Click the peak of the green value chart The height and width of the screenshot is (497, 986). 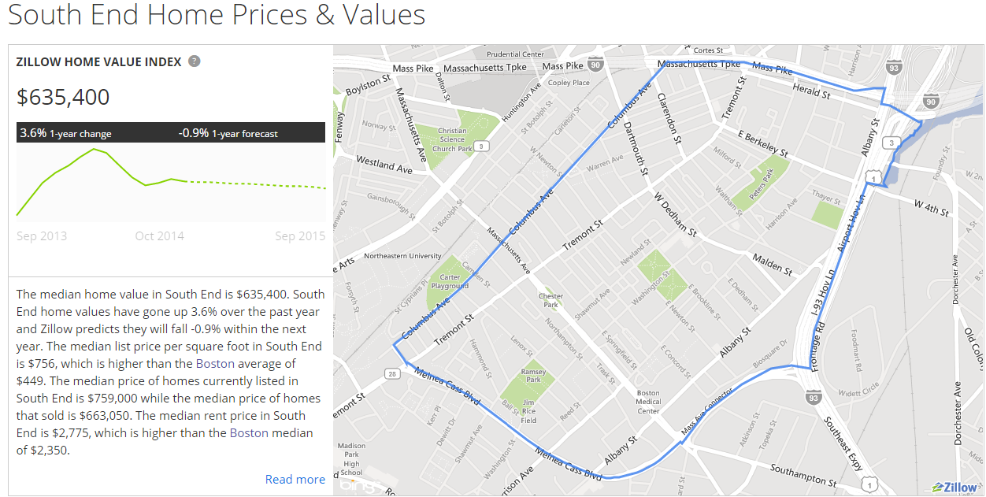95,148
